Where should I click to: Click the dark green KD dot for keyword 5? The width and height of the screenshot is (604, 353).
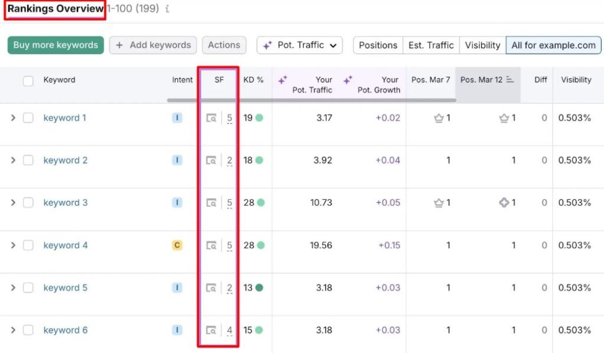[x=260, y=288]
